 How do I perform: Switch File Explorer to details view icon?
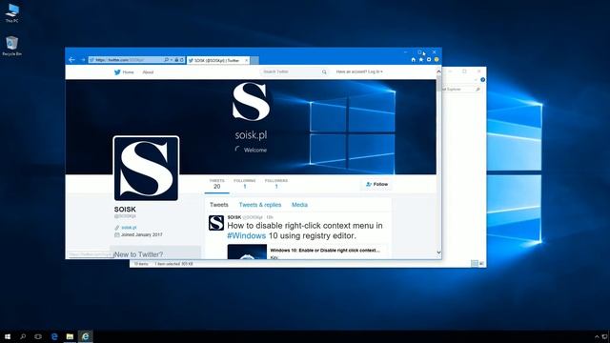coord(475,264)
